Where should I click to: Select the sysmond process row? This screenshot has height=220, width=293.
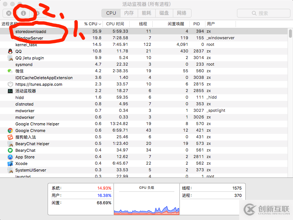pyautogui.click(x=144, y=65)
